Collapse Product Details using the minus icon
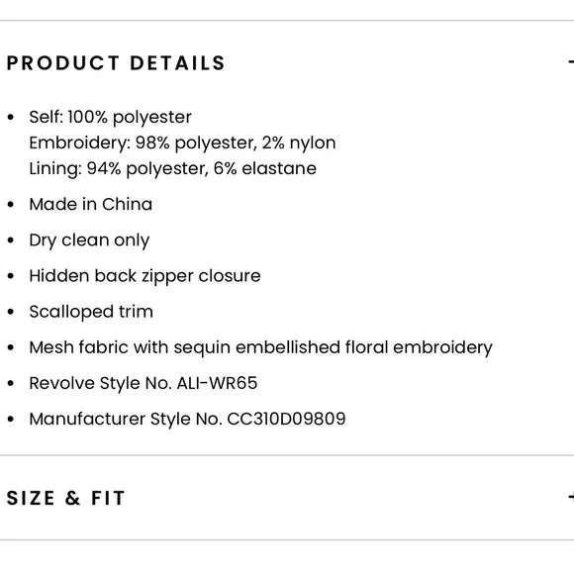 point(571,62)
